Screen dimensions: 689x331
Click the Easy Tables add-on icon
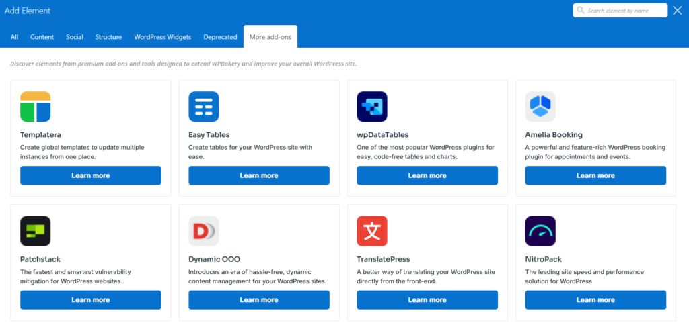[x=204, y=107]
